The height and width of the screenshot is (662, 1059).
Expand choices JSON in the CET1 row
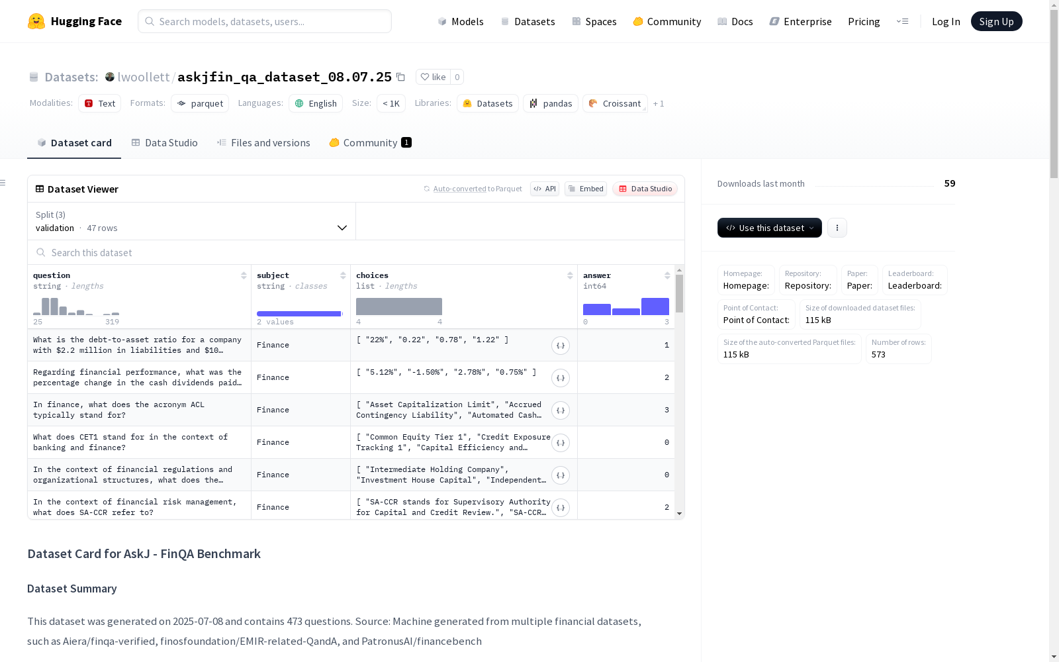[561, 443]
